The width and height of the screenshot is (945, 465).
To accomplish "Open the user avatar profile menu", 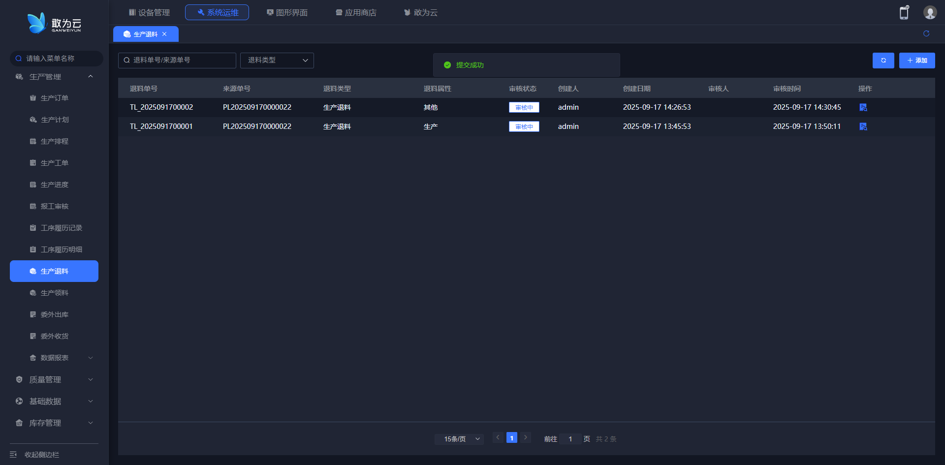I will click(929, 13).
